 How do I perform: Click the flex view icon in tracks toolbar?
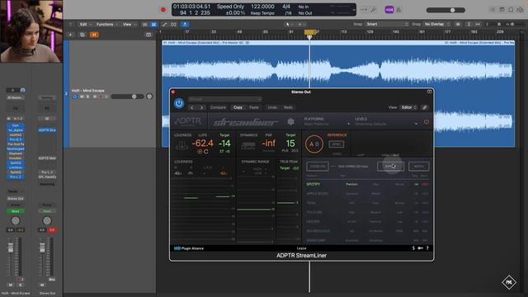tap(174, 24)
